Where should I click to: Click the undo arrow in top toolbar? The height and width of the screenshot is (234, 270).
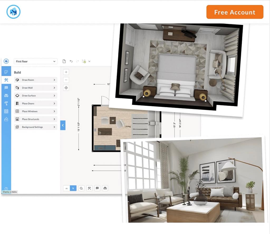pyautogui.click(x=71, y=61)
